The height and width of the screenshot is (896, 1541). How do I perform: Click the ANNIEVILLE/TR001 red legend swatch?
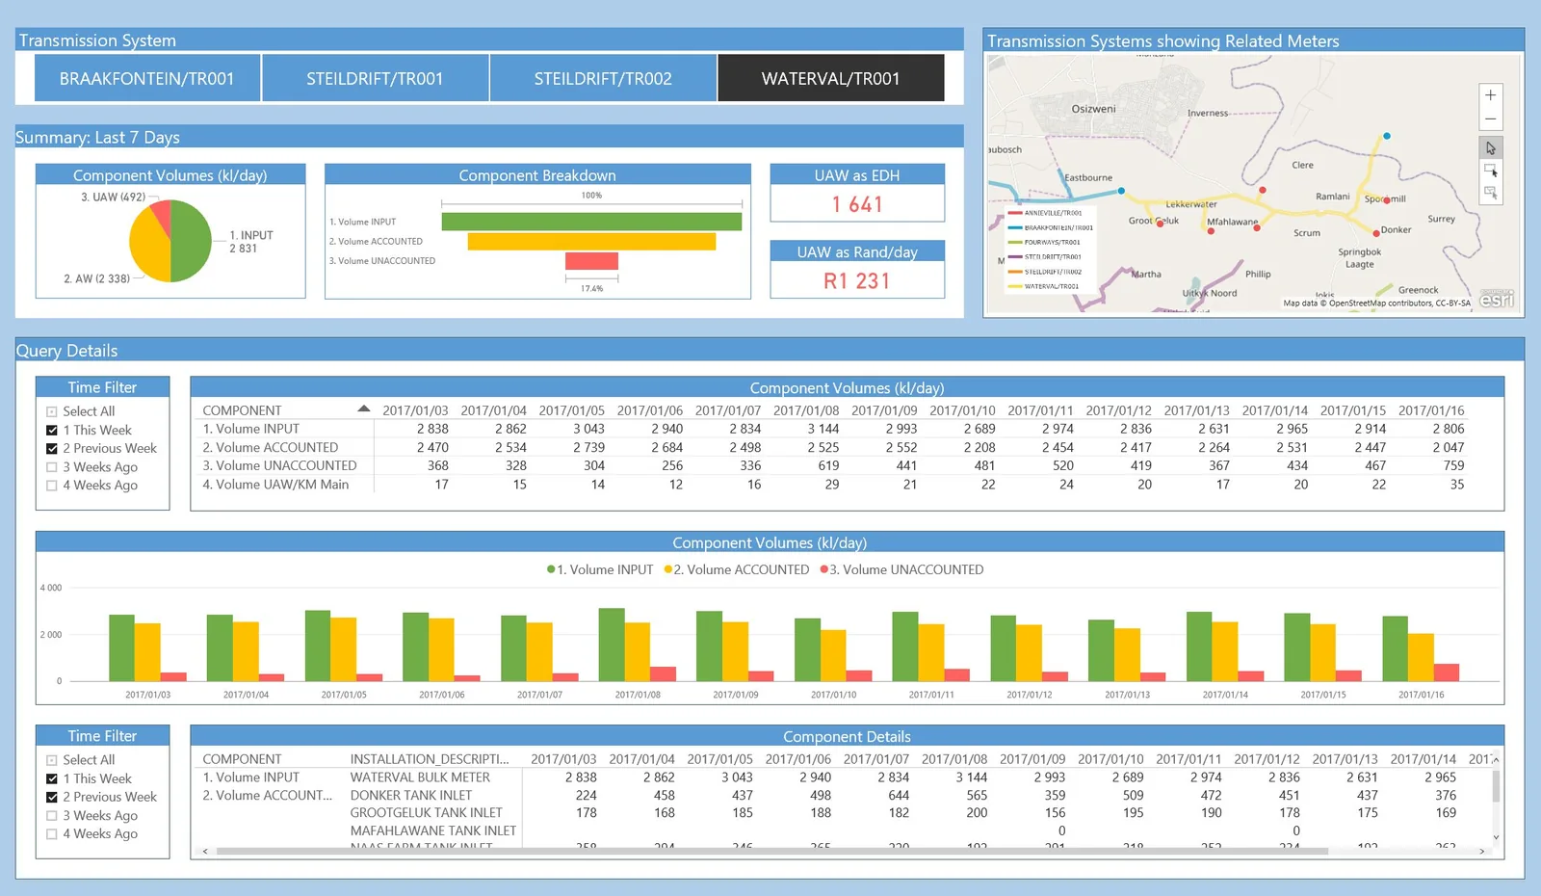(x=1014, y=213)
